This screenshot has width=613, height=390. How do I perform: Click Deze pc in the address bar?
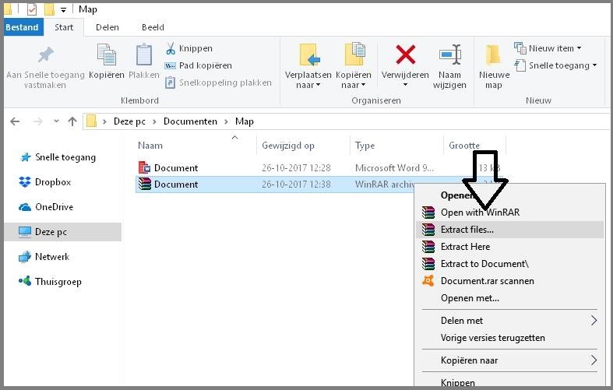click(x=129, y=121)
